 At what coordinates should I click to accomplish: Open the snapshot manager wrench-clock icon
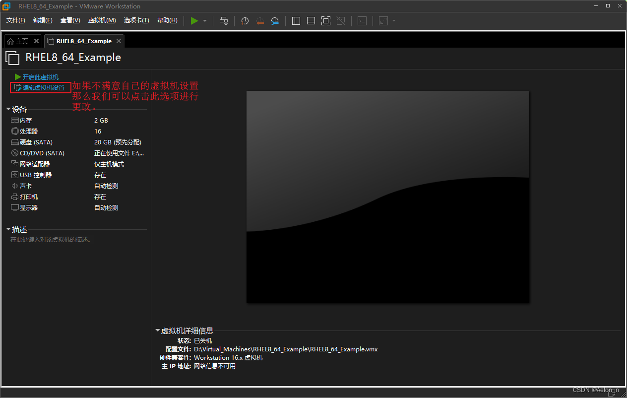tap(275, 20)
